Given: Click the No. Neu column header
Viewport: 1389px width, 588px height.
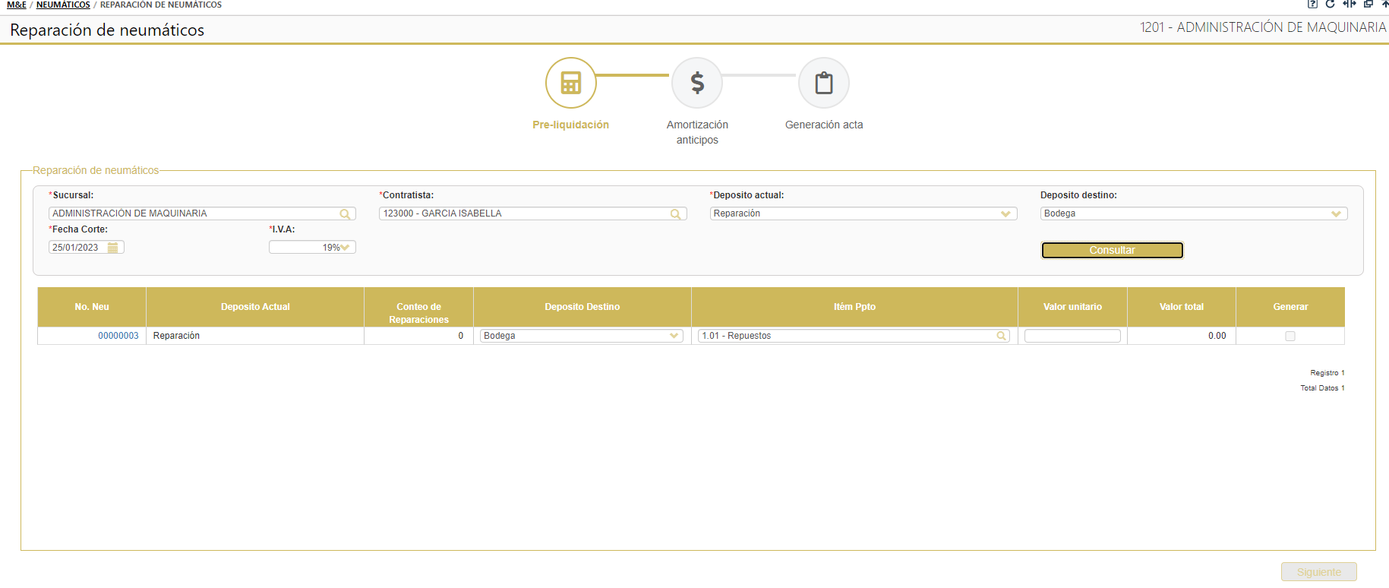Looking at the screenshot, I should [92, 307].
